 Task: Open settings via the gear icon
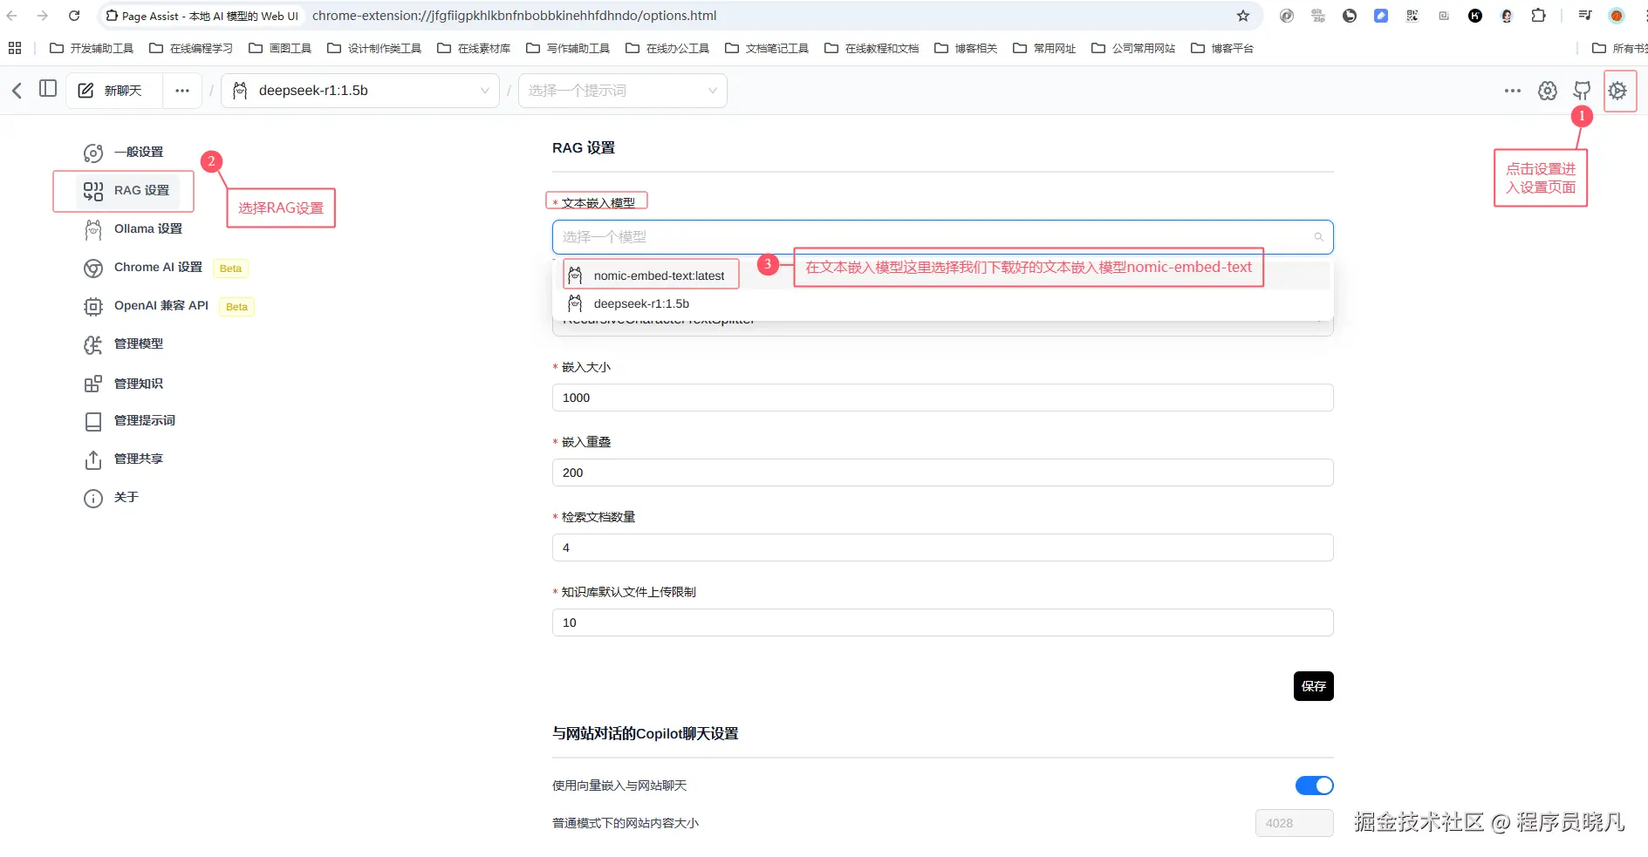click(x=1618, y=90)
